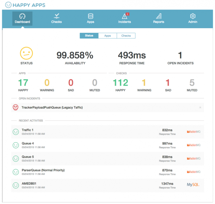Screen dimensions: 215x204
Task: Open ParserQueue (Normal Priority) activity
Action: click(x=107, y=172)
